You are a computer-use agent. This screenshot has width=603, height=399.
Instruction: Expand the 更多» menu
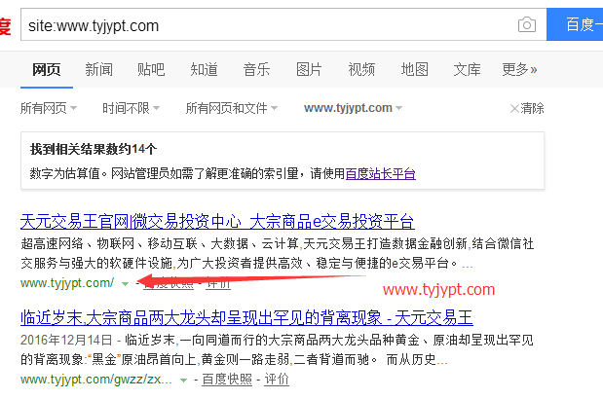click(x=519, y=69)
